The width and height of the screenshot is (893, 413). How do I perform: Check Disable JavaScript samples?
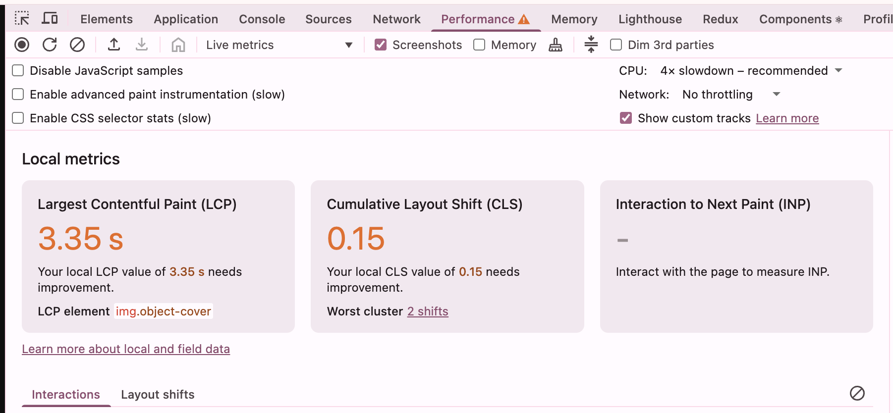[18, 71]
